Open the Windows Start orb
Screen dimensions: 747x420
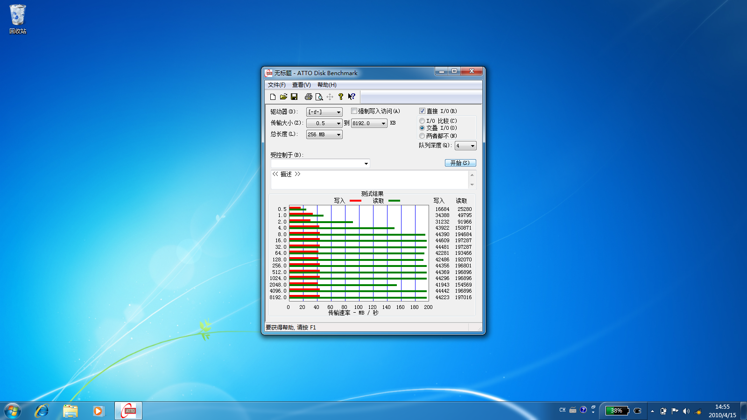click(x=13, y=411)
